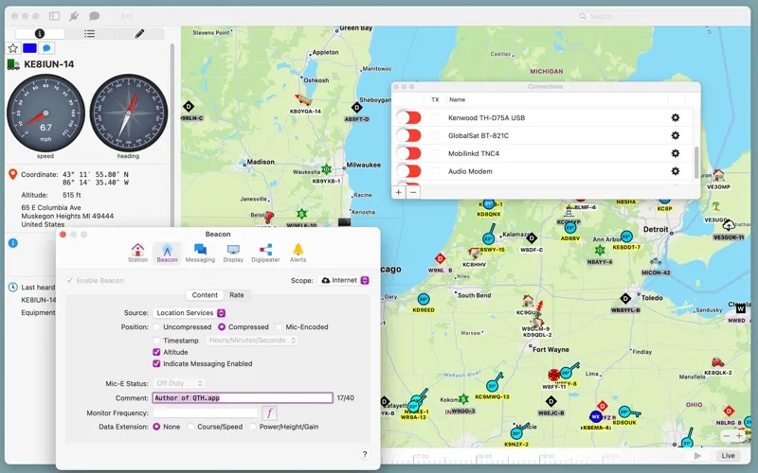Image resolution: width=758 pixels, height=473 pixels.
Task: Select the Uncompressed position option
Action: point(156,326)
